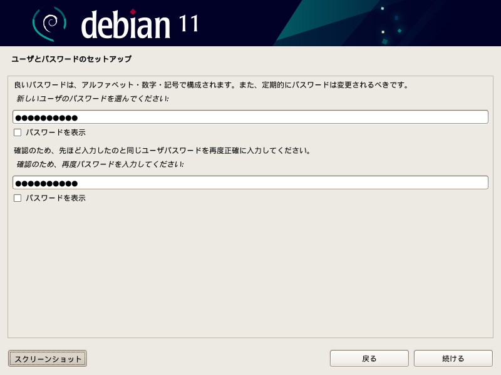The width and height of the screenshot is (501, 375).
Task: Click the Debian swirl logo
Action: 49,24
